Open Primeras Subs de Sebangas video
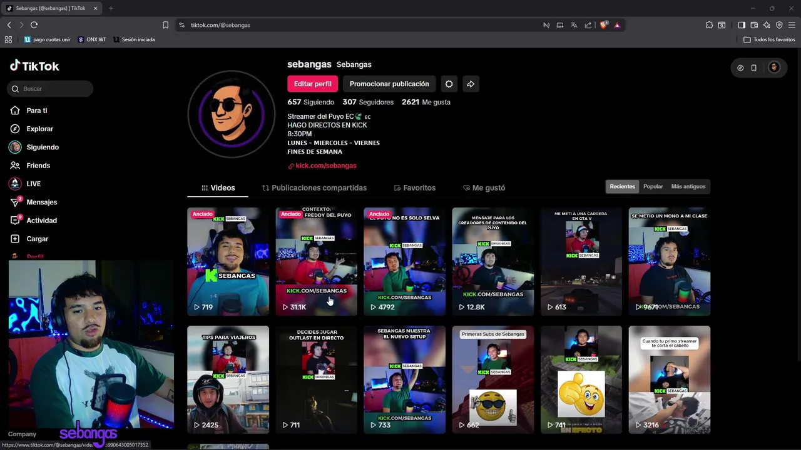 pos(493,379)
